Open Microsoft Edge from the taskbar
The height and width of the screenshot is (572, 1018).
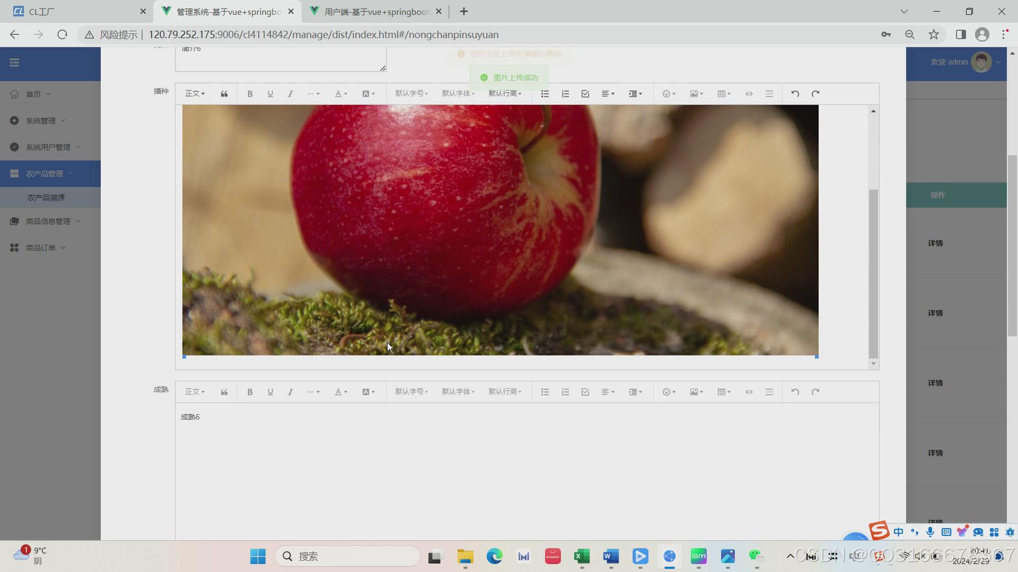point(494,556)
